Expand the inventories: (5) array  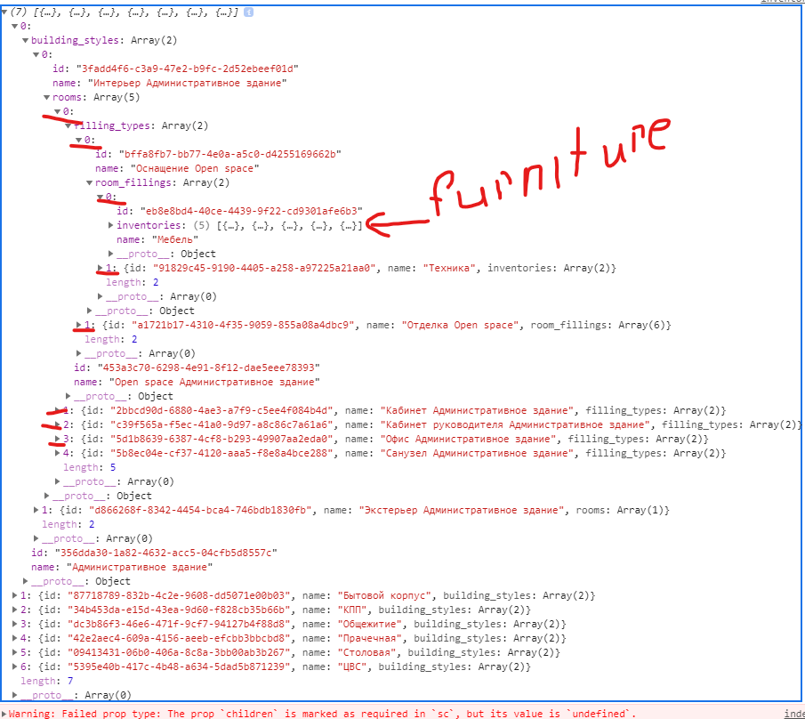(109, 225)
